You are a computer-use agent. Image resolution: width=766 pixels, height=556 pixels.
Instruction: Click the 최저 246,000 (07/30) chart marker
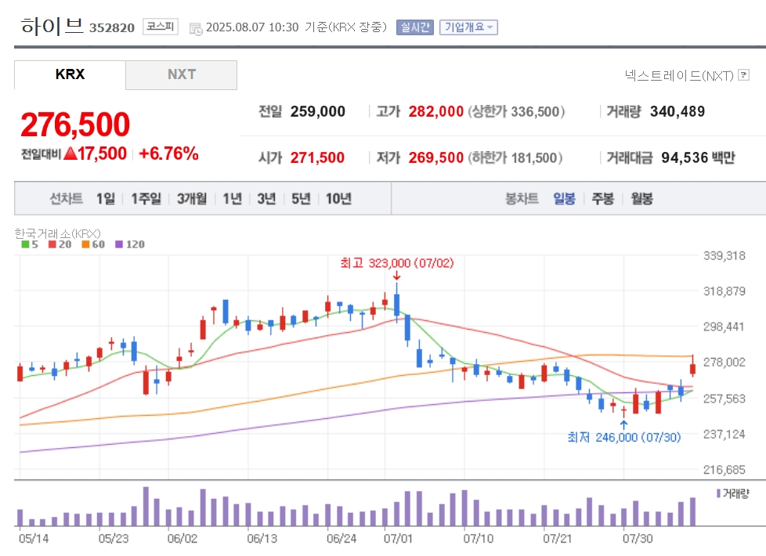(623, 437)
